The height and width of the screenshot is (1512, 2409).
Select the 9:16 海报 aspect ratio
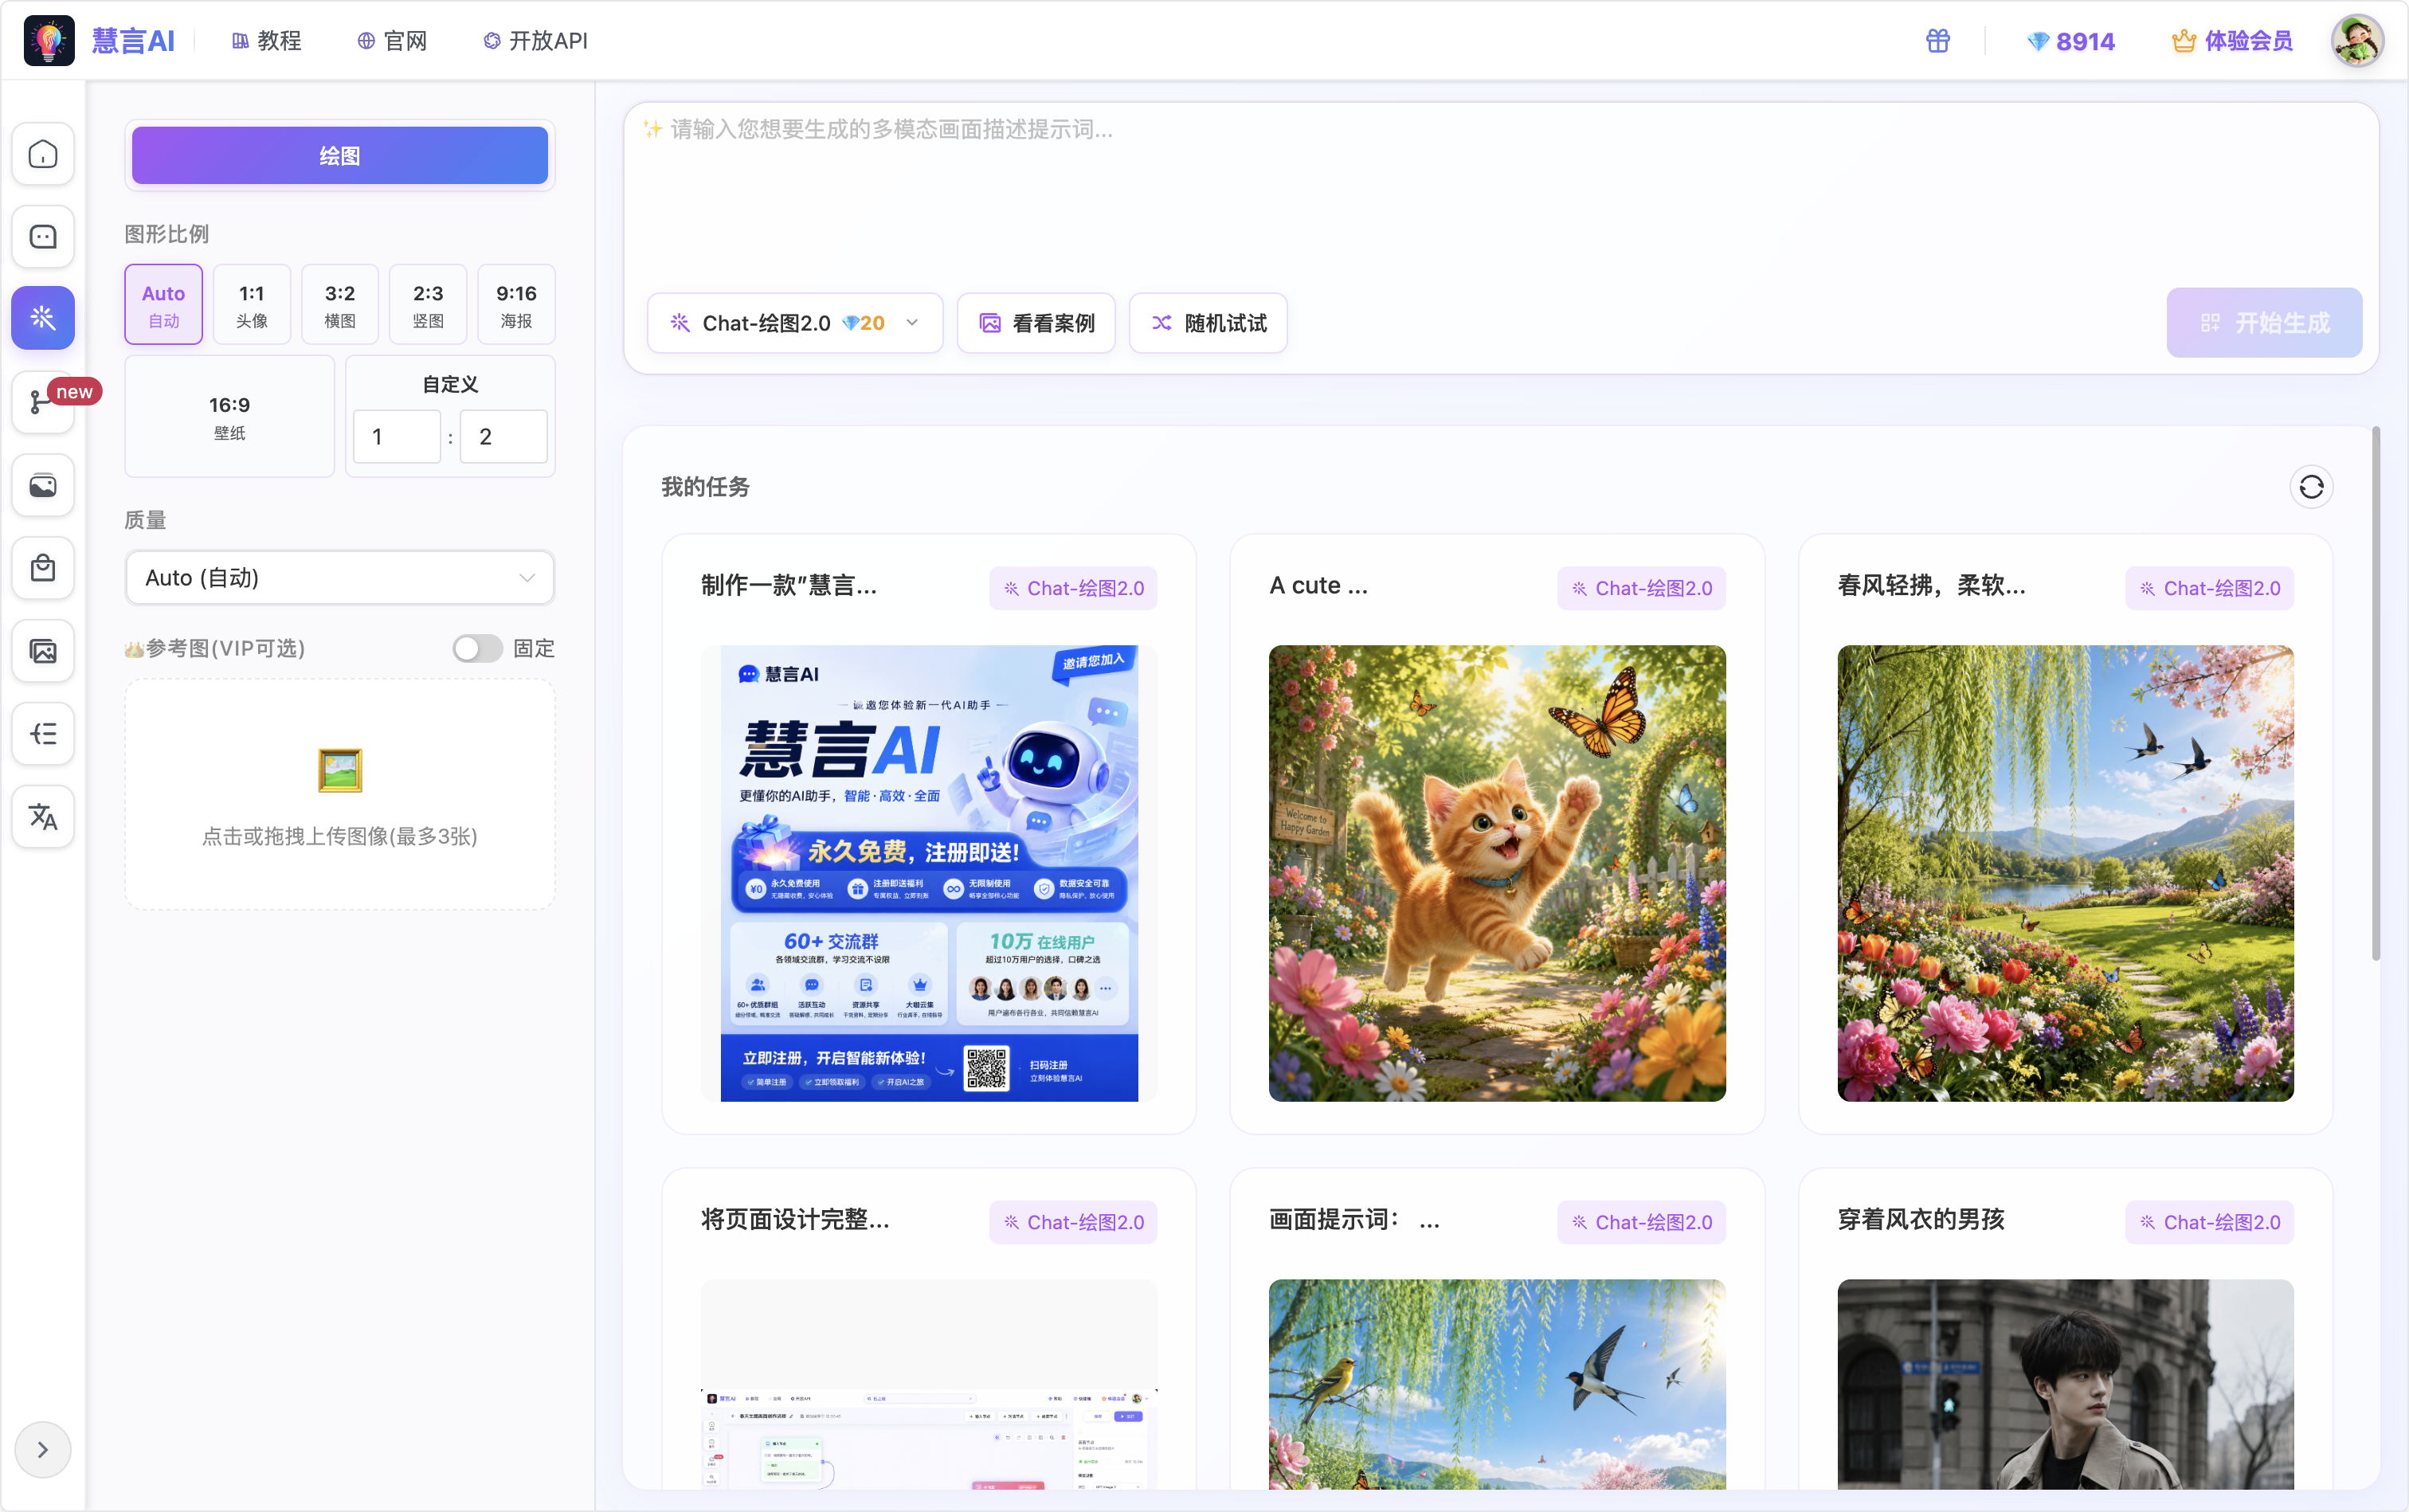516,305
